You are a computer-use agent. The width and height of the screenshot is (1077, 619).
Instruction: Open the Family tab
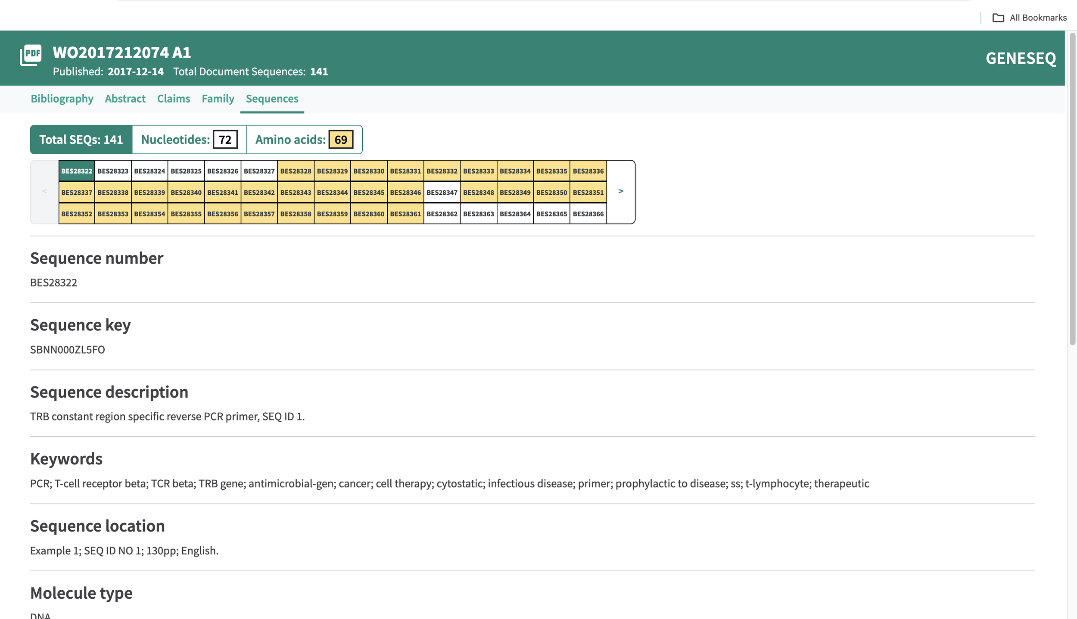click(218, 99)
